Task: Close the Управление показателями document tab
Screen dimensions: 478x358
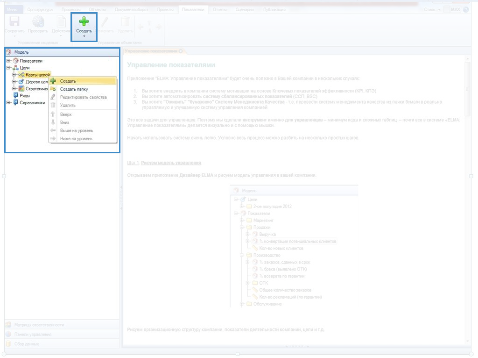Action: [181, 51]
